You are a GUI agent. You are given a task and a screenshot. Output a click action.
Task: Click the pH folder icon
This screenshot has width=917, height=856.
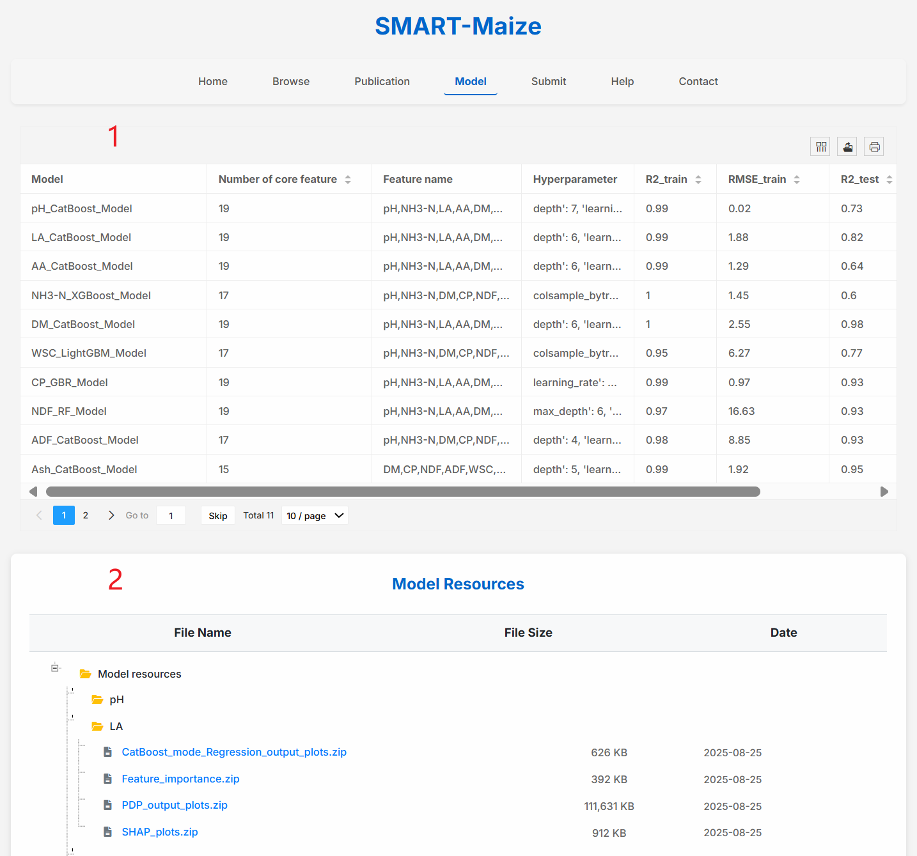pos(97,700)
